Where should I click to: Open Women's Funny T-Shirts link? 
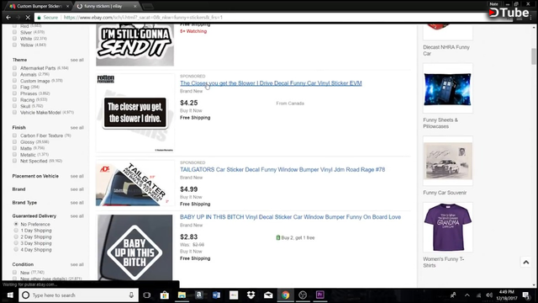click(443, 262)
